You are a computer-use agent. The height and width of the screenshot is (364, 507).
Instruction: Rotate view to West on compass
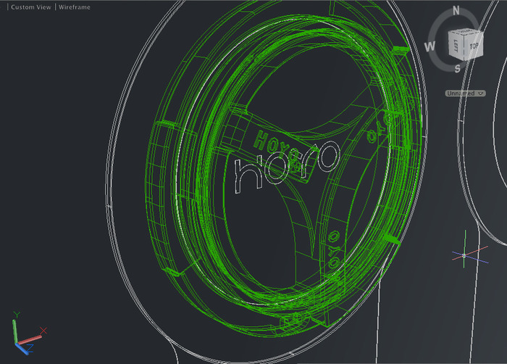click(x=430, y=46)
